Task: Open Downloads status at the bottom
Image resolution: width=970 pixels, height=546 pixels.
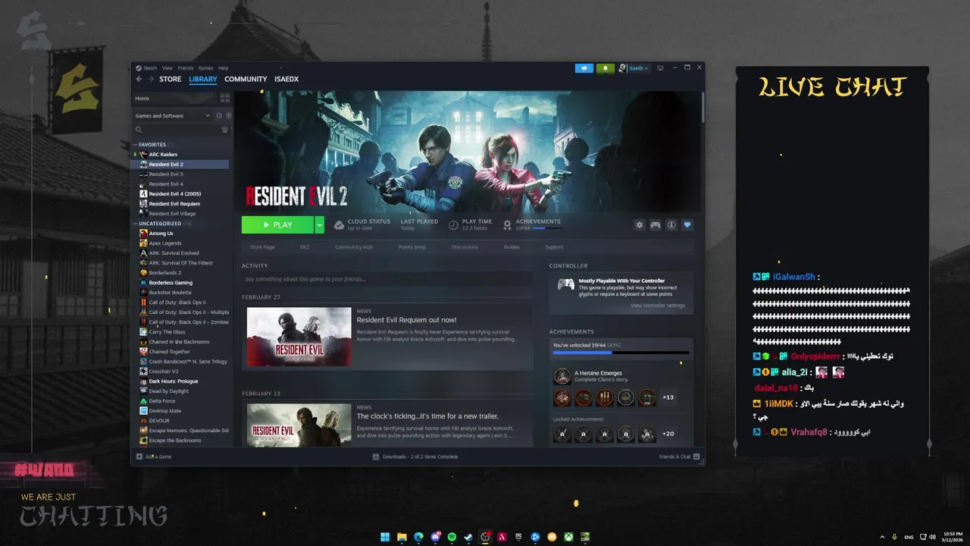Action: coord(415,457)
